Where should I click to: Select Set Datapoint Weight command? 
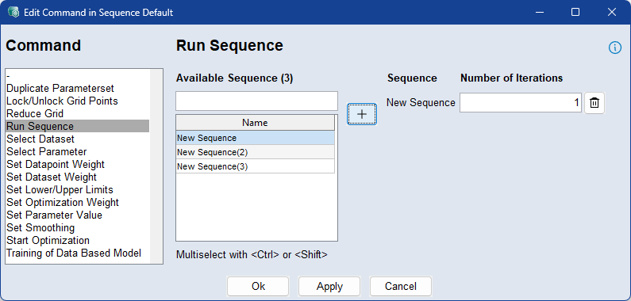[56, 164]
